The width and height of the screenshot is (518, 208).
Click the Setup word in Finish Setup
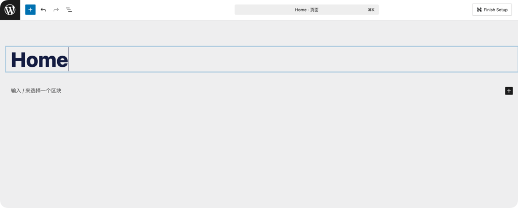[501, 10]
